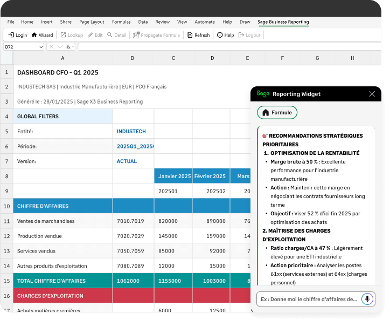Switch to the Page Layout tab
The height and width of the screenshot is (327, 390).
[x=92, y=22]
